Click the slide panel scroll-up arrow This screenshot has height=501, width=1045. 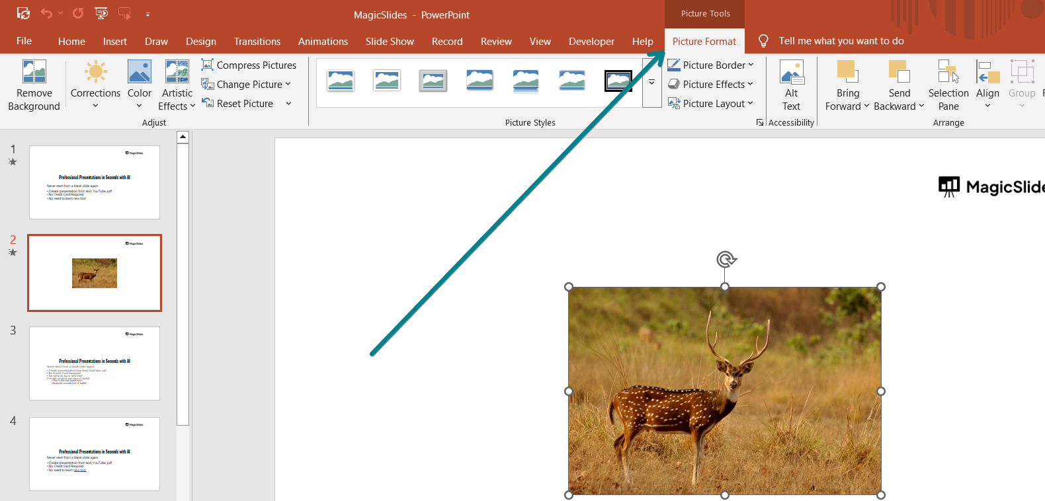coord(183,137)
